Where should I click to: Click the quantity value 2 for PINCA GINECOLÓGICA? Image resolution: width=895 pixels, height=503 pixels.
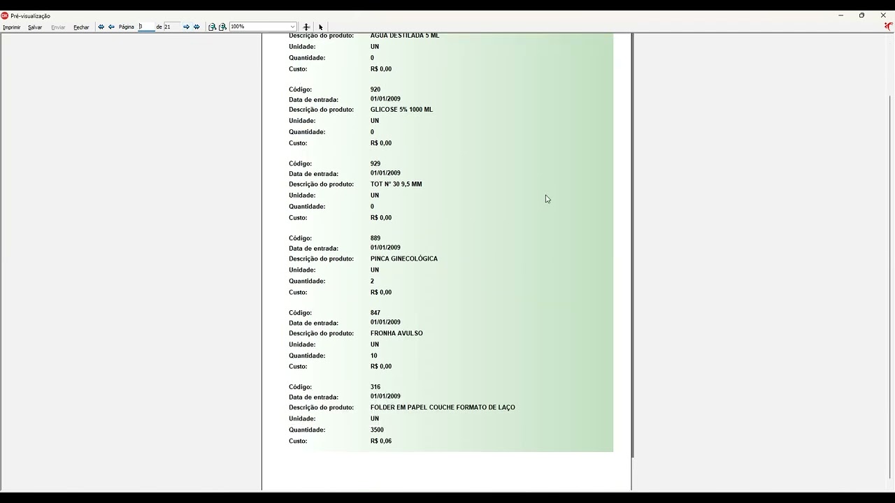point(372,281)
